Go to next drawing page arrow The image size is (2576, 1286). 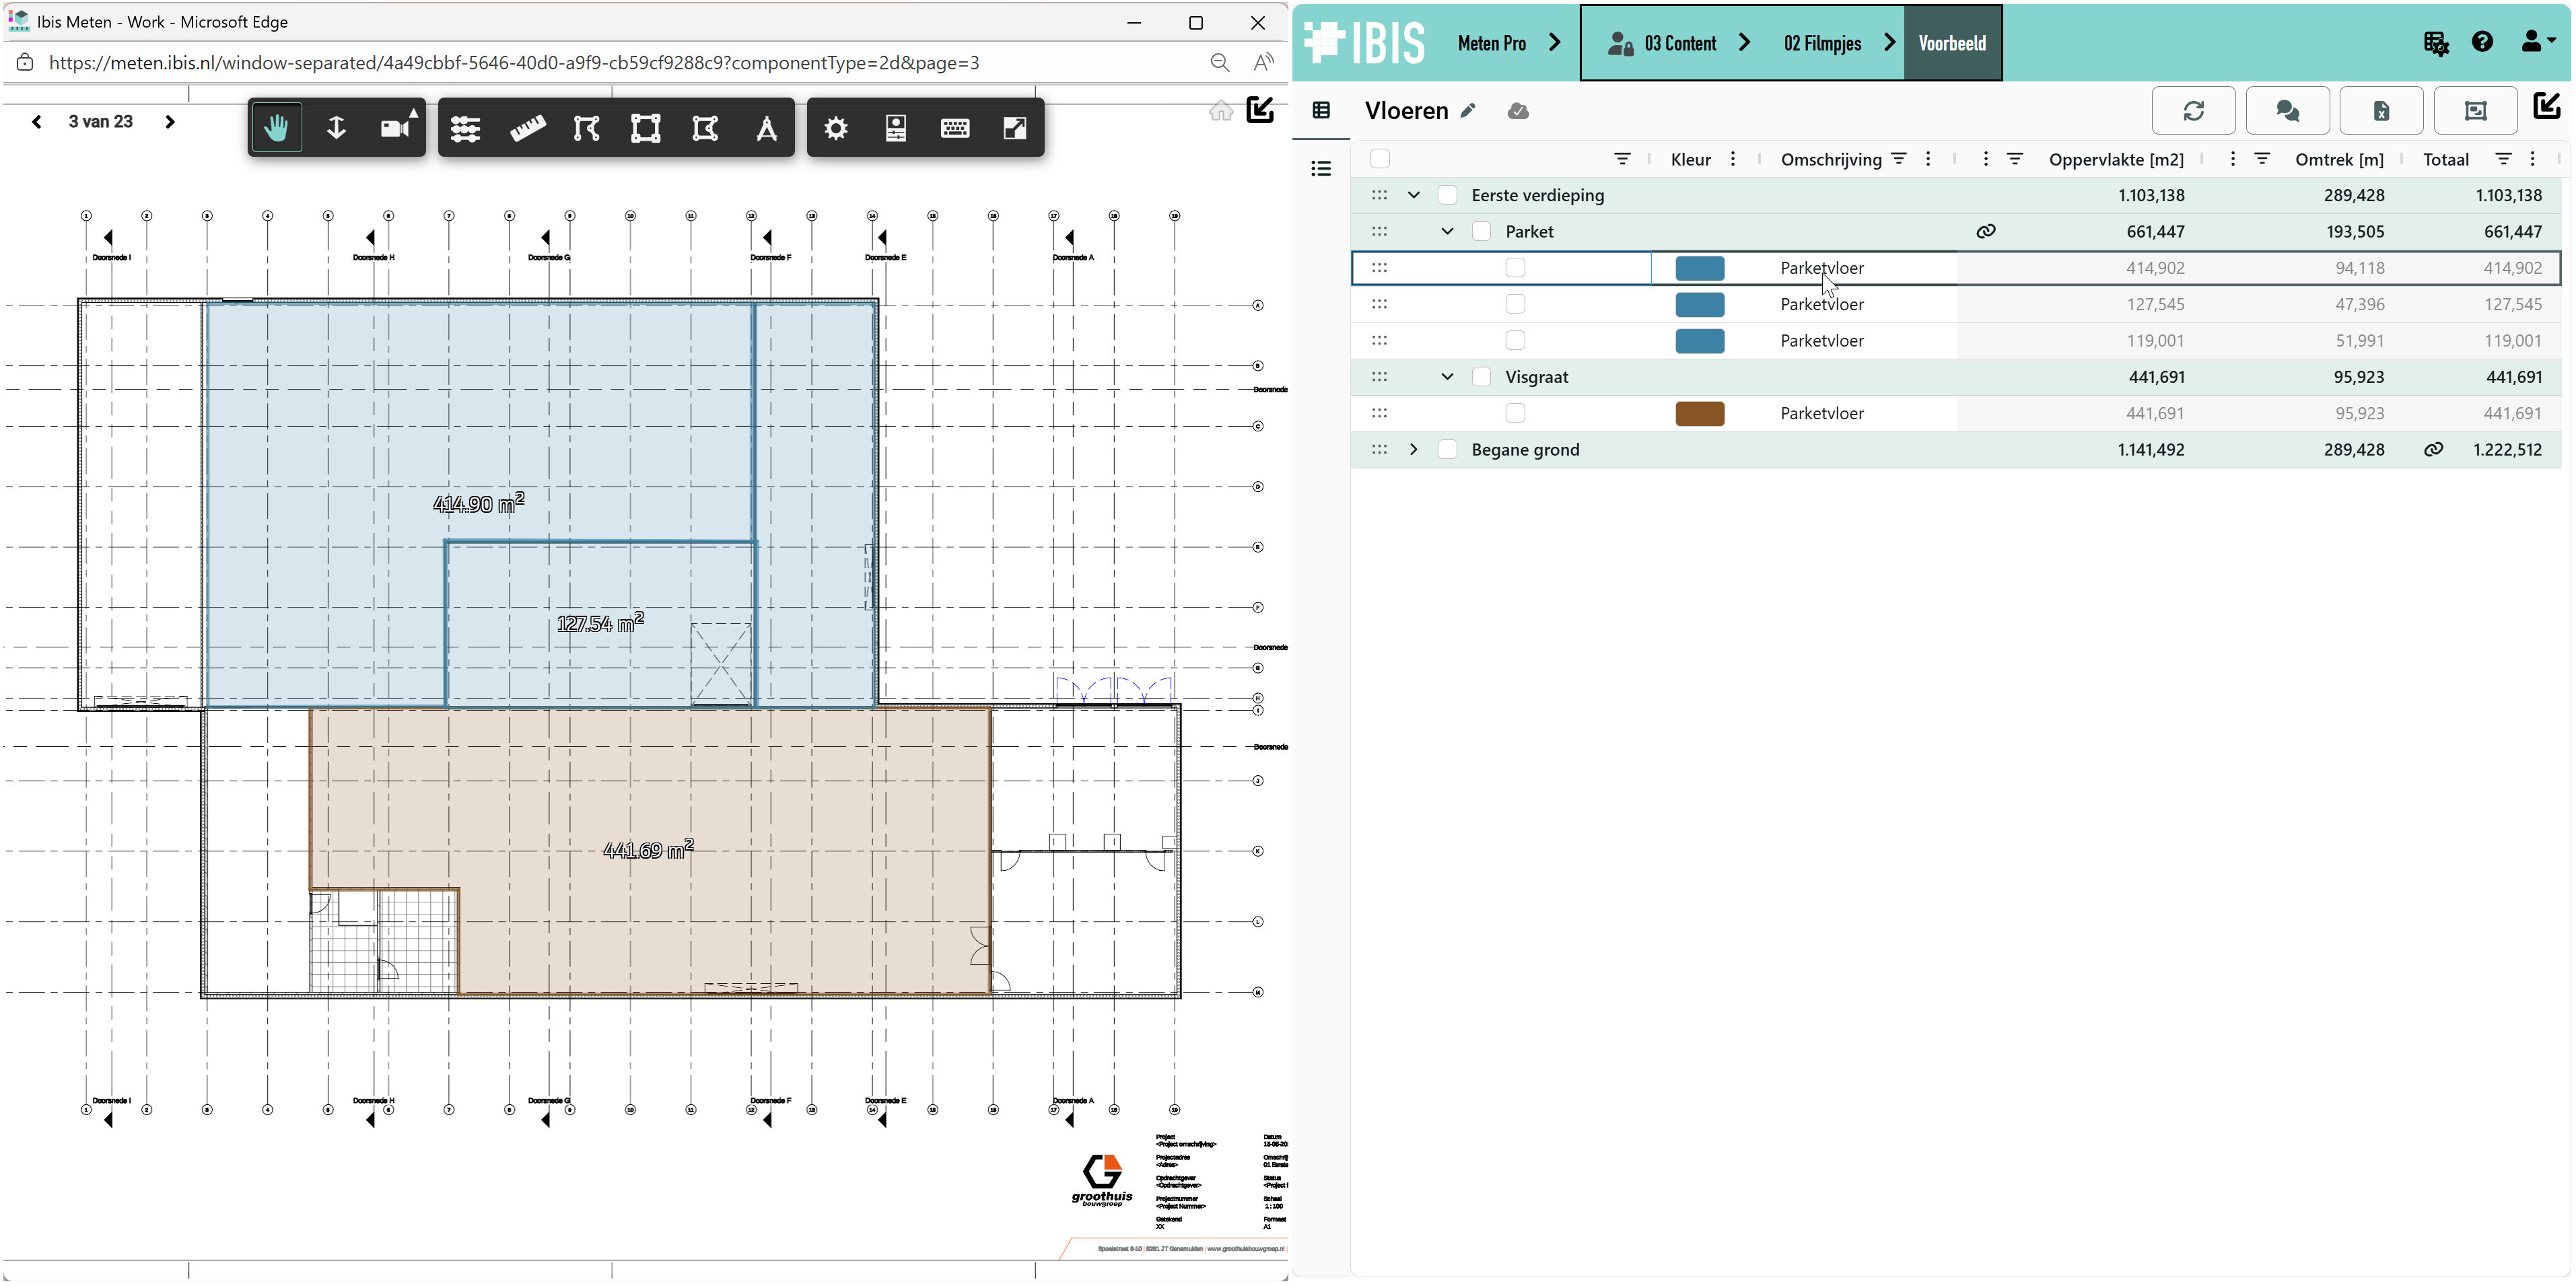click(x=170, y=122)
